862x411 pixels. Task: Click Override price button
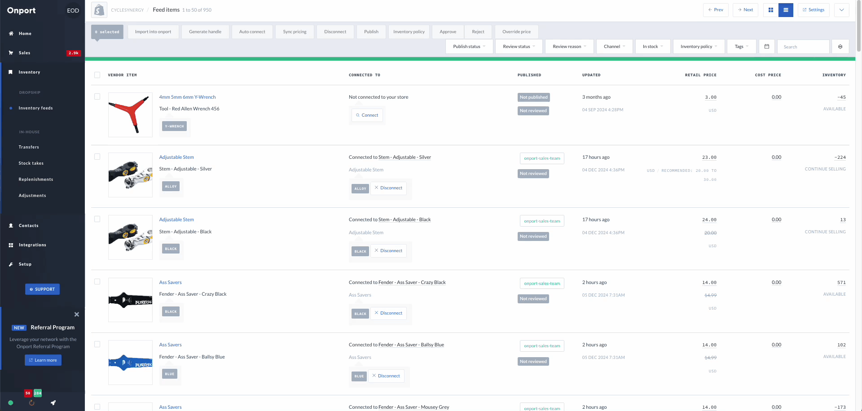coord(516,32)
